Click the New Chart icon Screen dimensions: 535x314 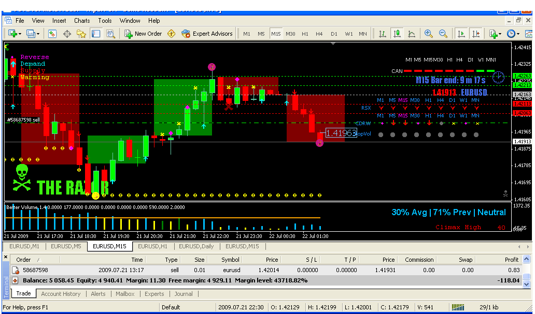[x=12, y=34]
